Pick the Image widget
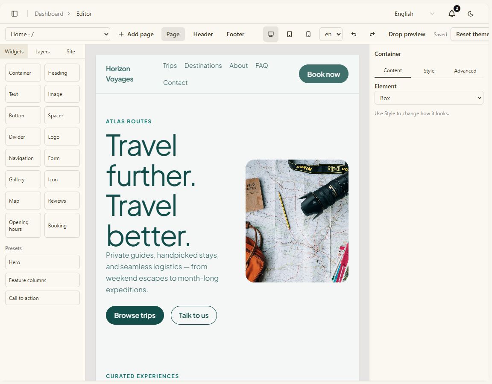This screenshot has height=384, width=492. point(62,94)
